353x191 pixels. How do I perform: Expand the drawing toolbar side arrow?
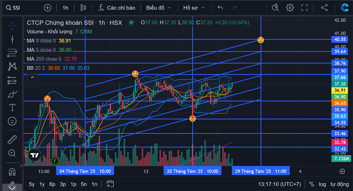[x=22, y=166]
